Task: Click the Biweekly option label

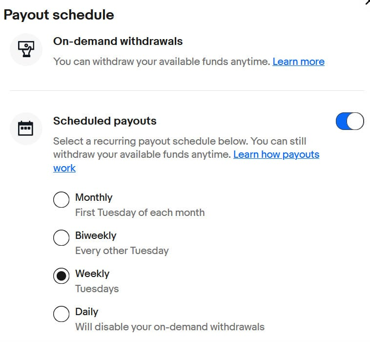Action: [96, 235]
